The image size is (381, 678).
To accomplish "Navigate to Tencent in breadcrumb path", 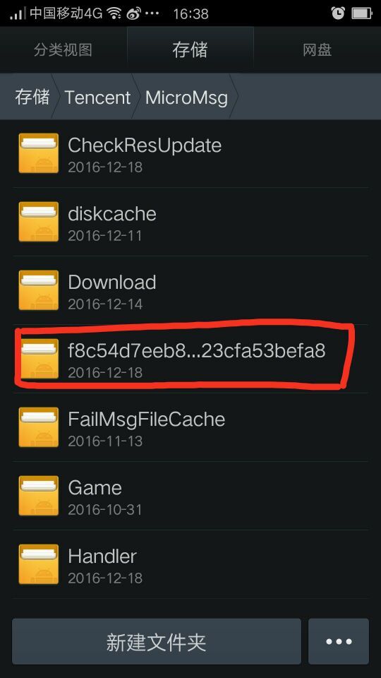I will (97, 97).
